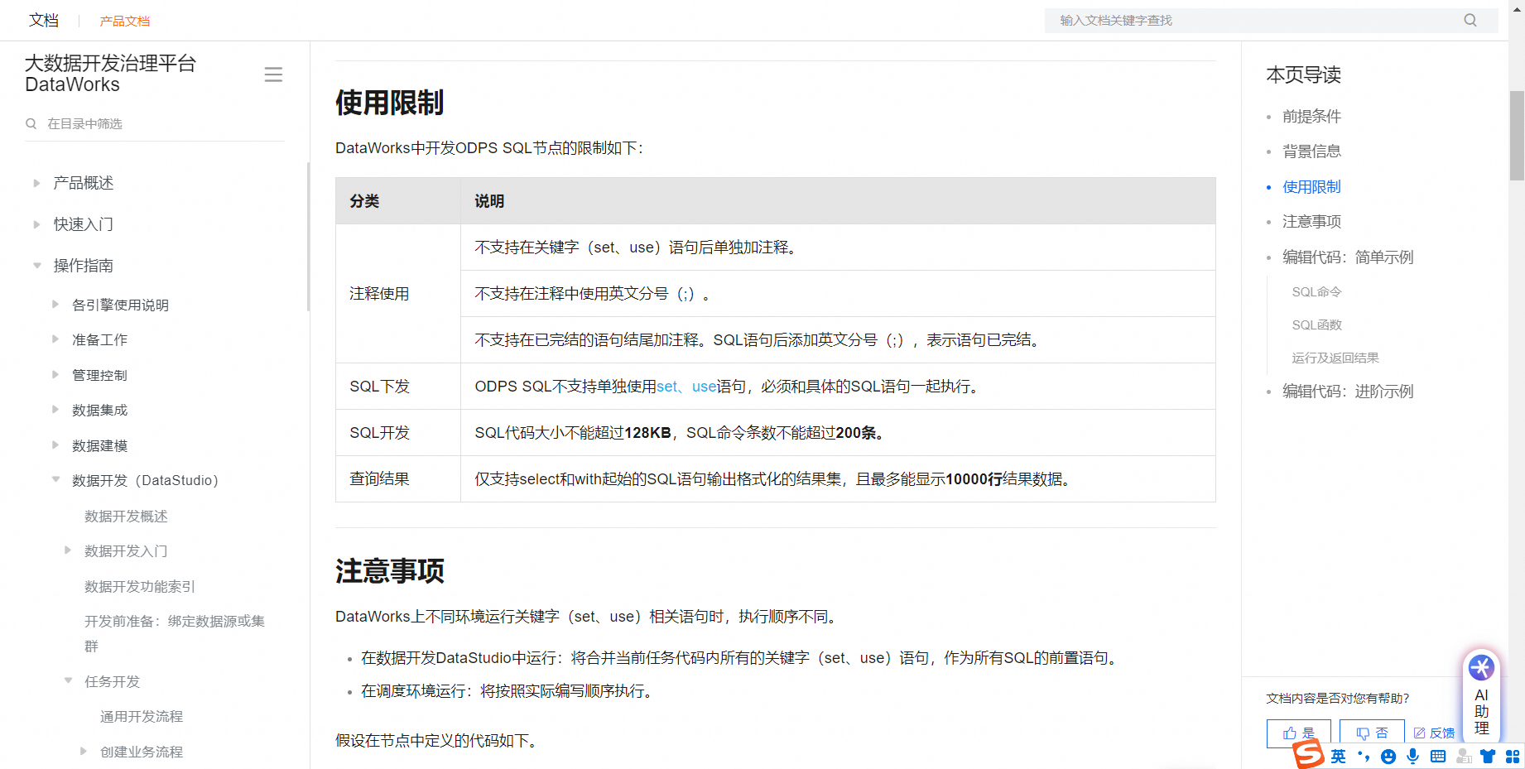Switch the input language via the 英 icon

click(x=1339, y=756)
